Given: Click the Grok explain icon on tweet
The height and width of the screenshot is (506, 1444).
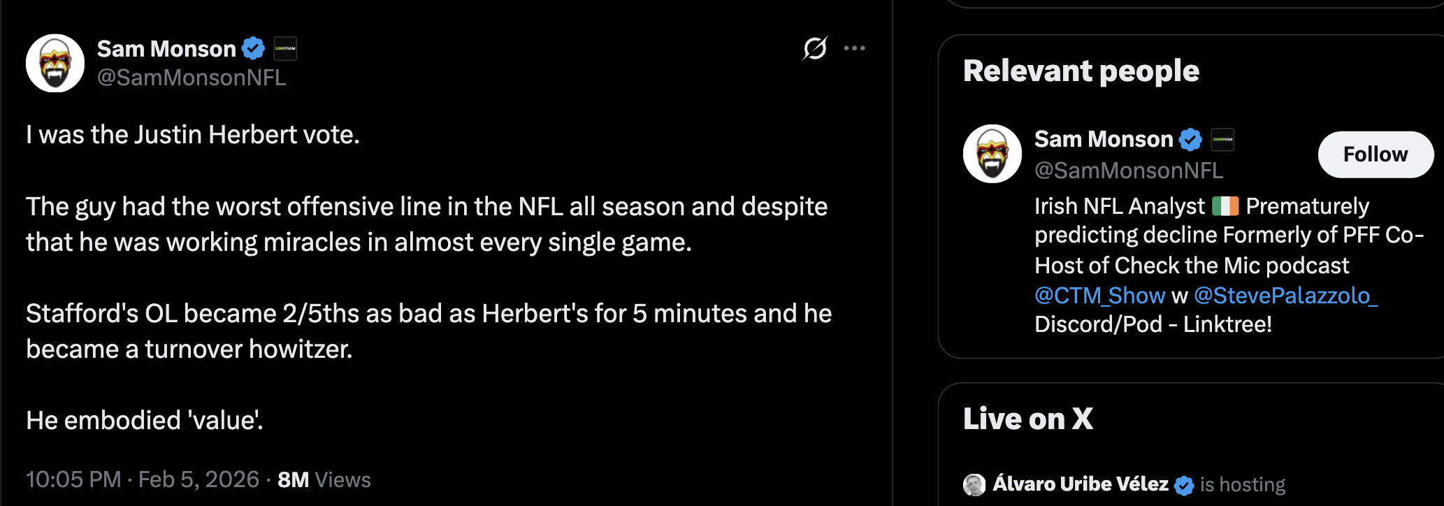Looking at the screenshot, I should coord(815,48).
